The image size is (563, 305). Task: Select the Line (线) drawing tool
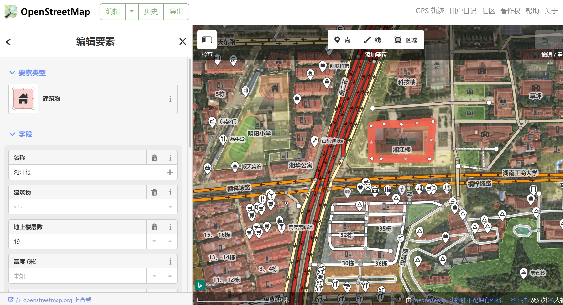click(372, 40)
